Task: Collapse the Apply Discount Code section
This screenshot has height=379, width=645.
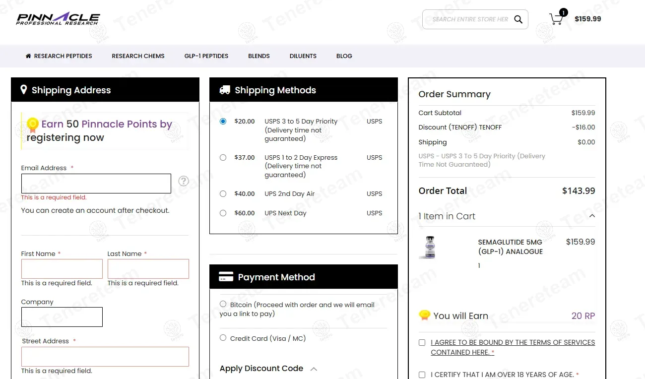Action: point(314,369)
